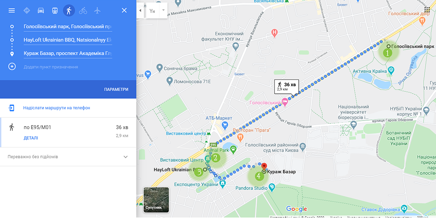
Task: Collapse the side panel with arrow
Action: click(x=141, y=10)
